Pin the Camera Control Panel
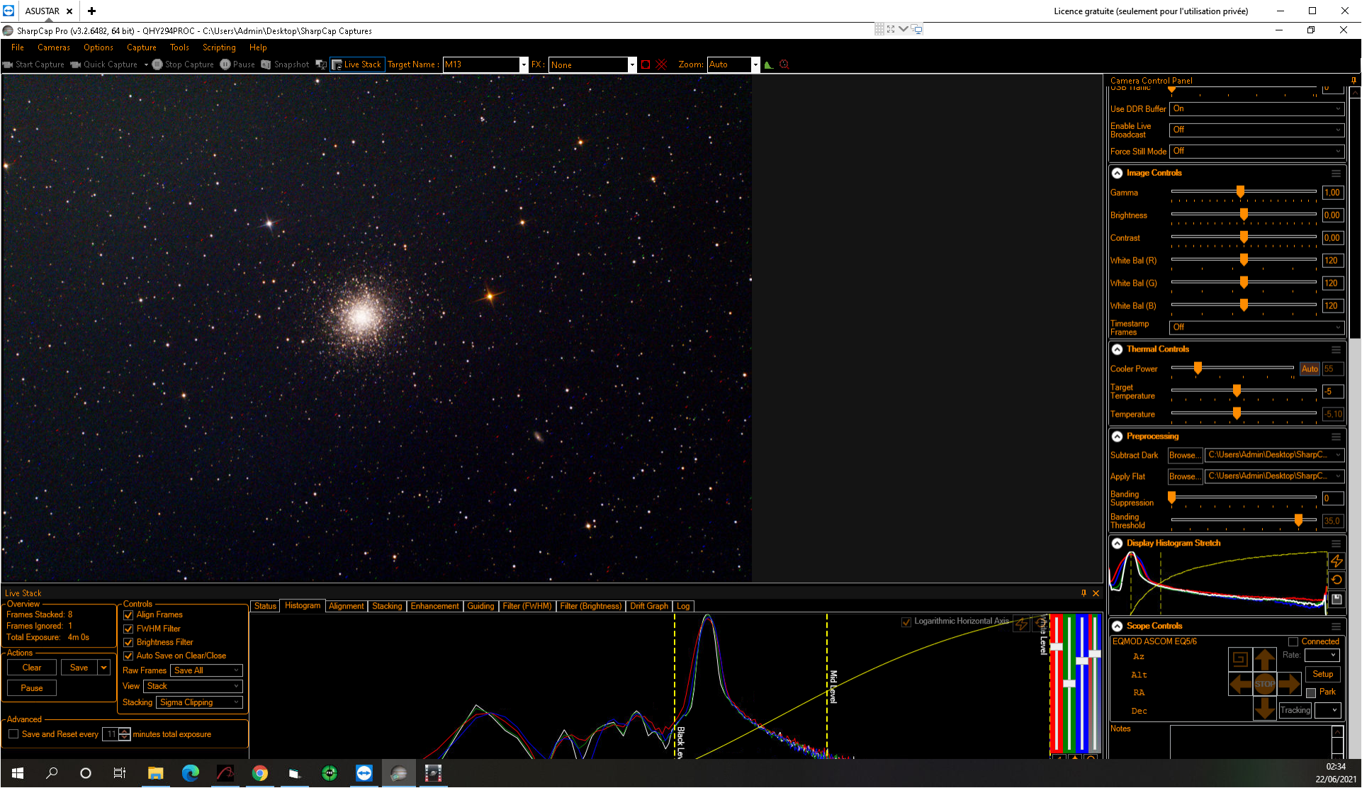 click(1353, 80)
